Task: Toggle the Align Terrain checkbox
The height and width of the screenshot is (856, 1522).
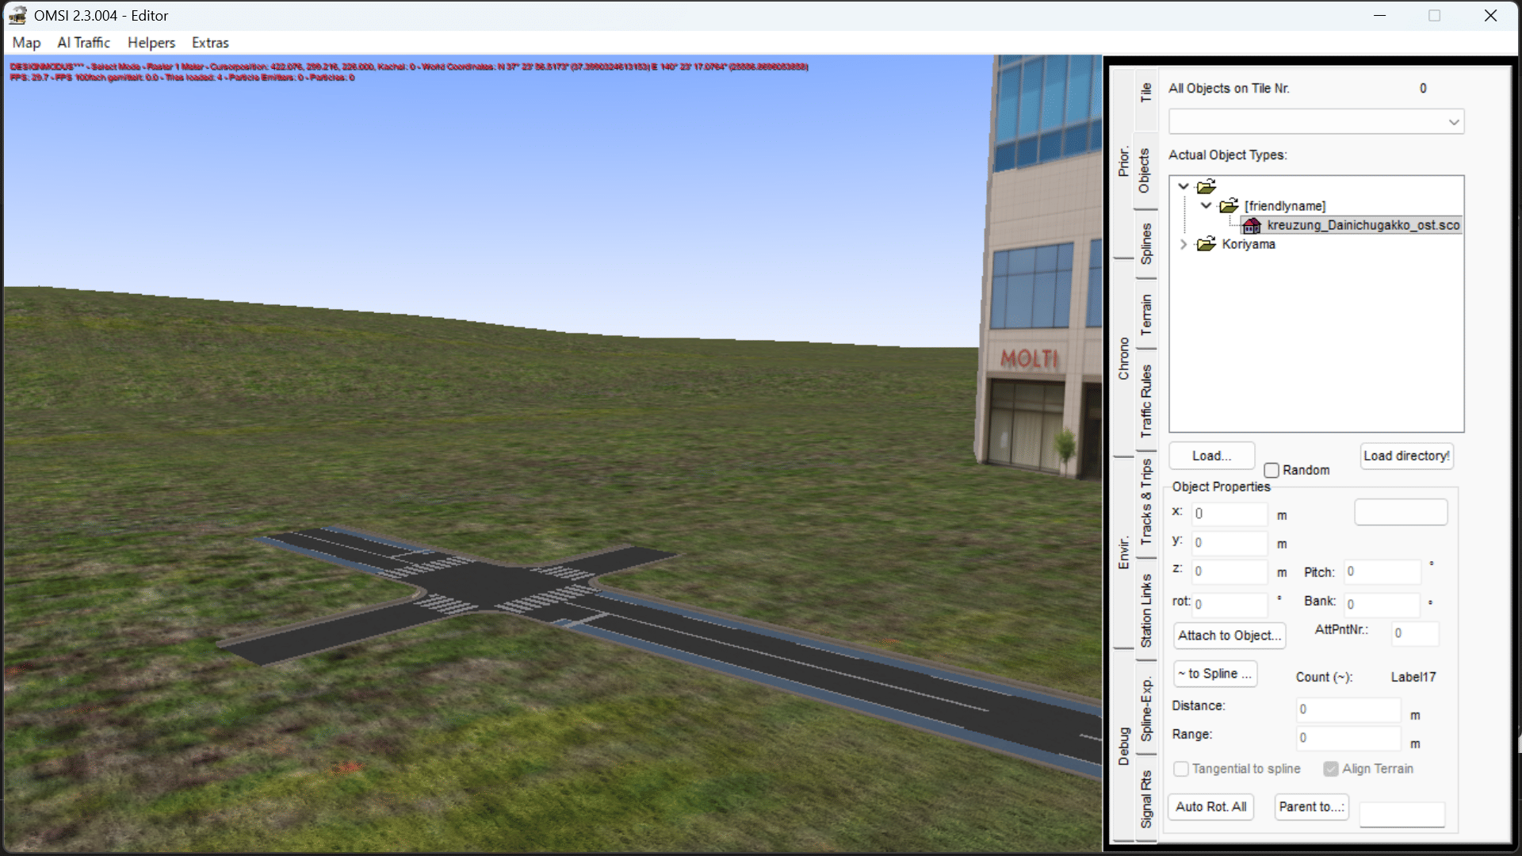Action: click(x=1331, y=769)
